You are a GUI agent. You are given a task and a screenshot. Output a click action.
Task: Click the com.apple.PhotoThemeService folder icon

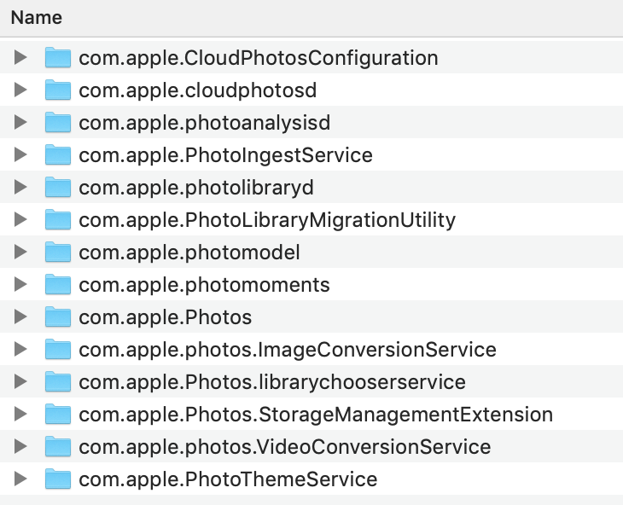(57, 479)
